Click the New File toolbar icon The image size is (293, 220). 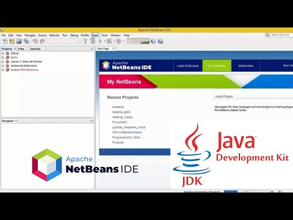[5, 42]
